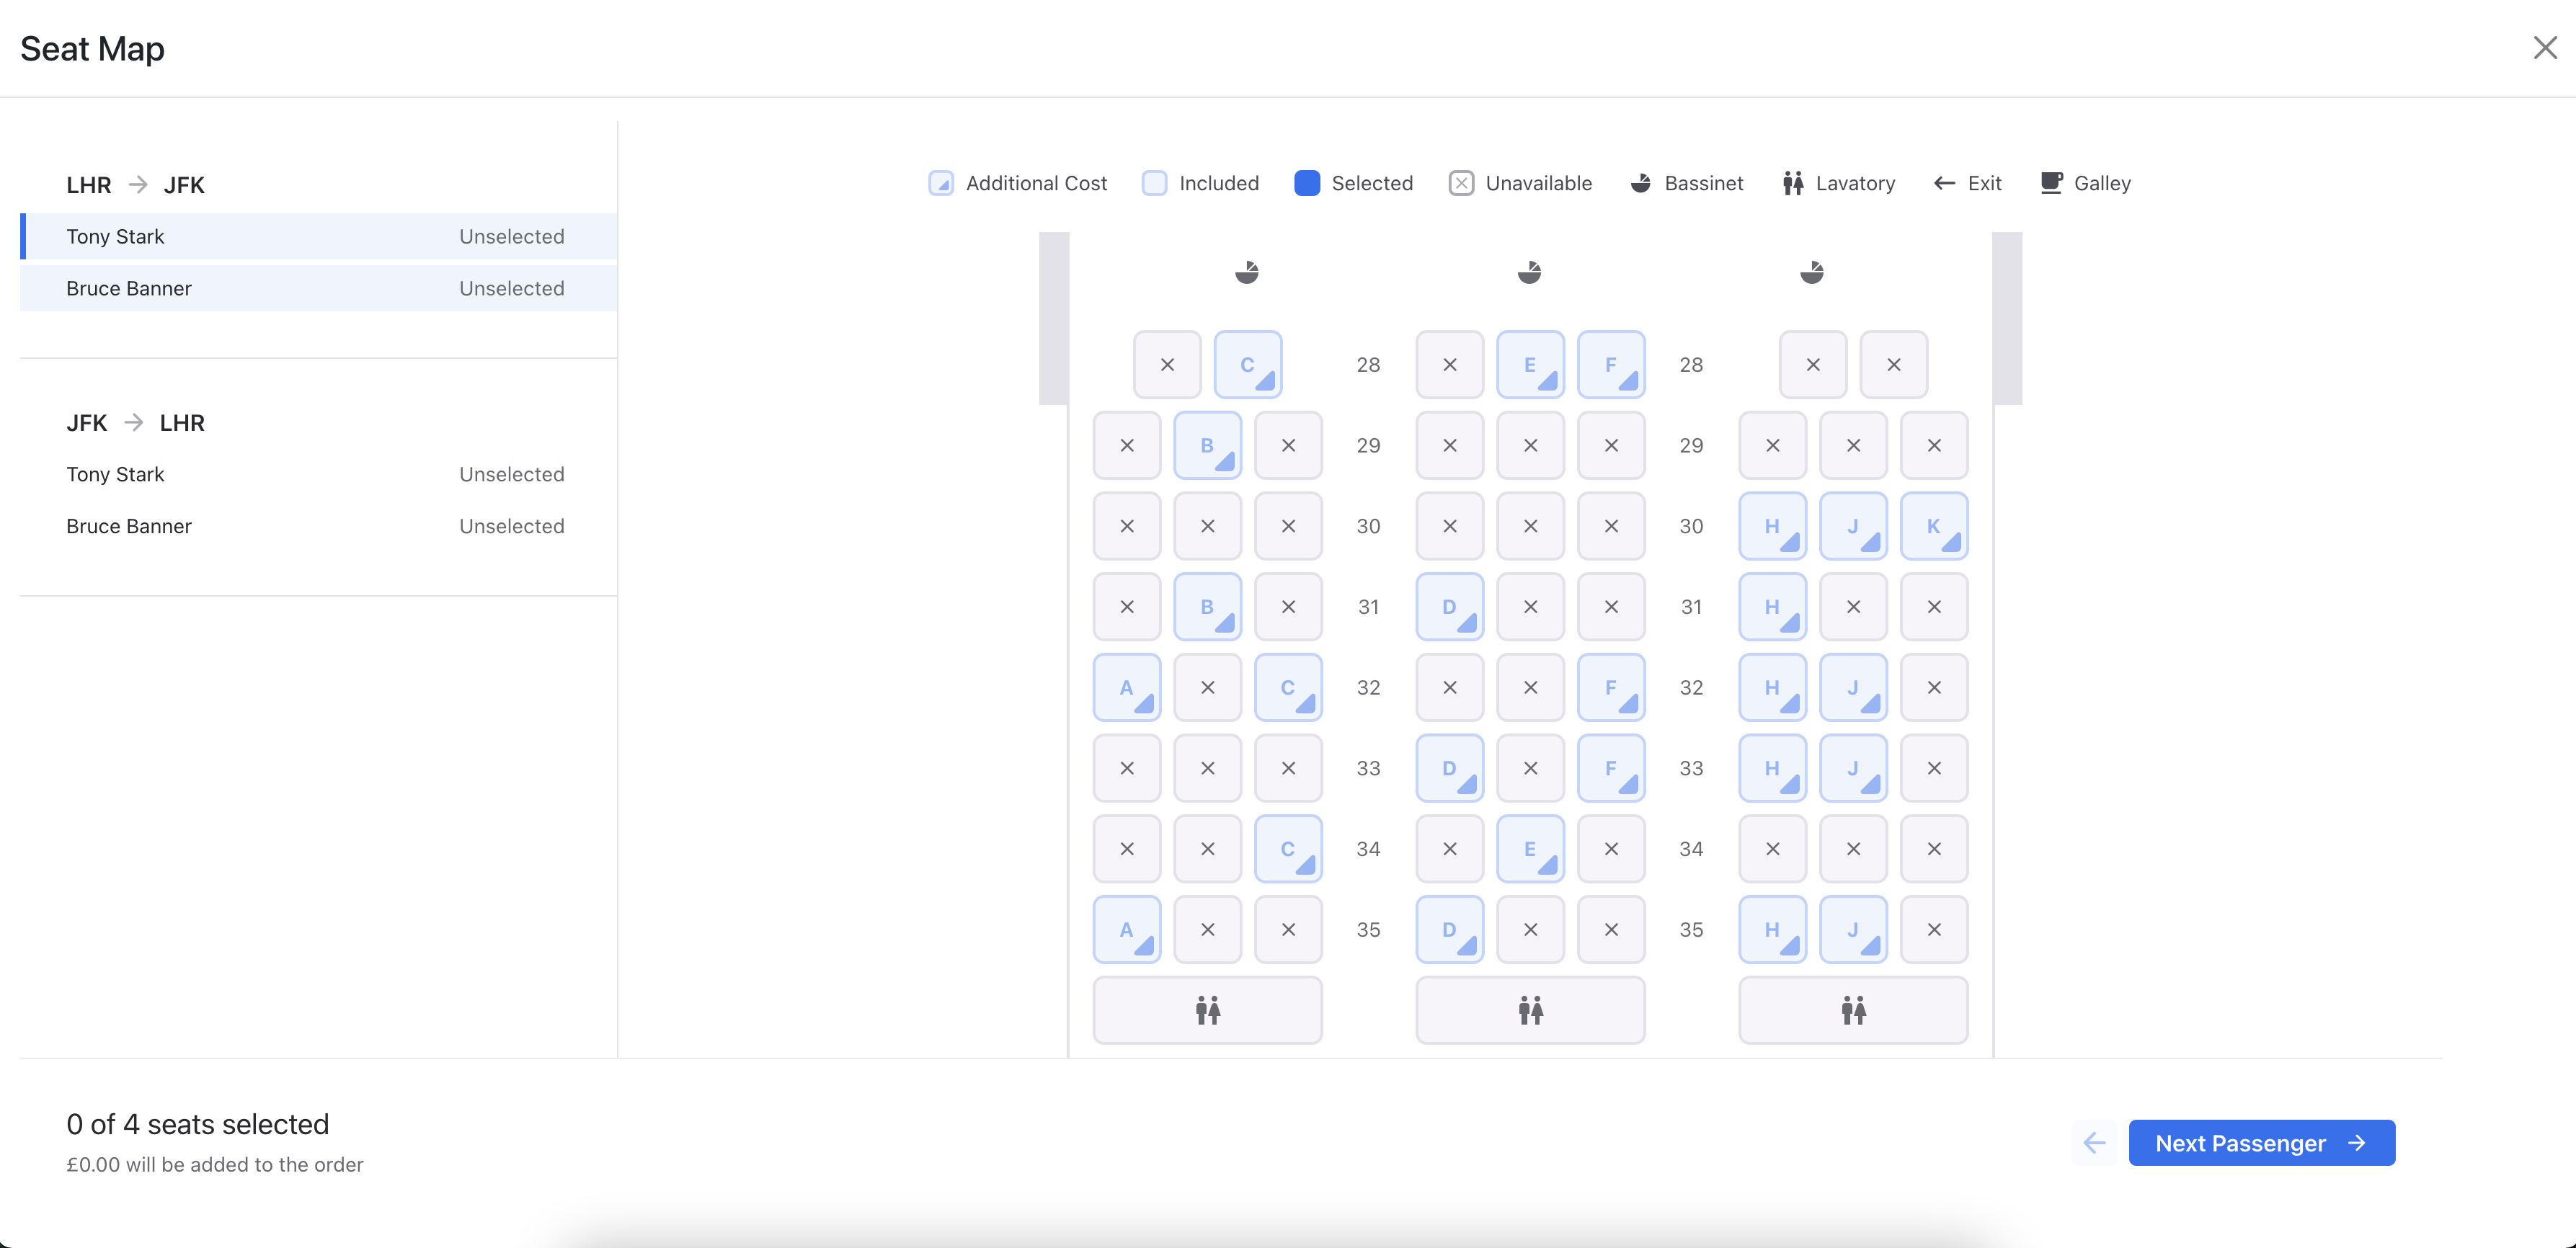
Task: Click the Next Passenger button
Action: (2261, 1143)
